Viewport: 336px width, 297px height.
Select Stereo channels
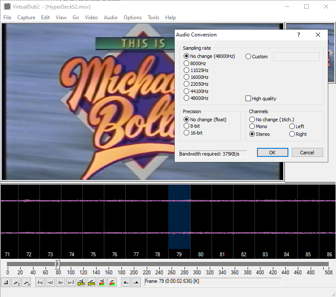[260, 134]
